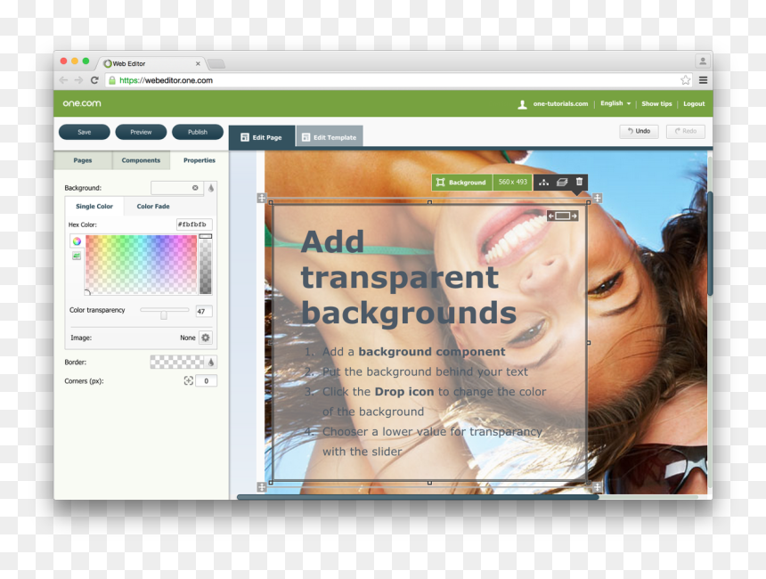Viewport: 766px width, 579px height.
Task: Click the horizontal scrollbar below canvas
Action: point(418,497)
